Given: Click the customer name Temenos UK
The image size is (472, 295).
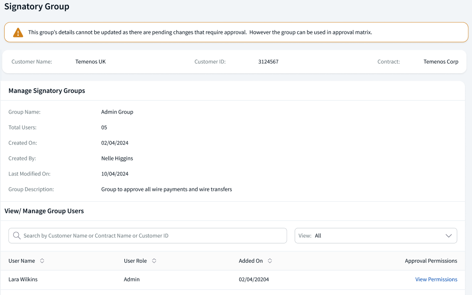Looking at the screenshot, I should coord(90,62).
